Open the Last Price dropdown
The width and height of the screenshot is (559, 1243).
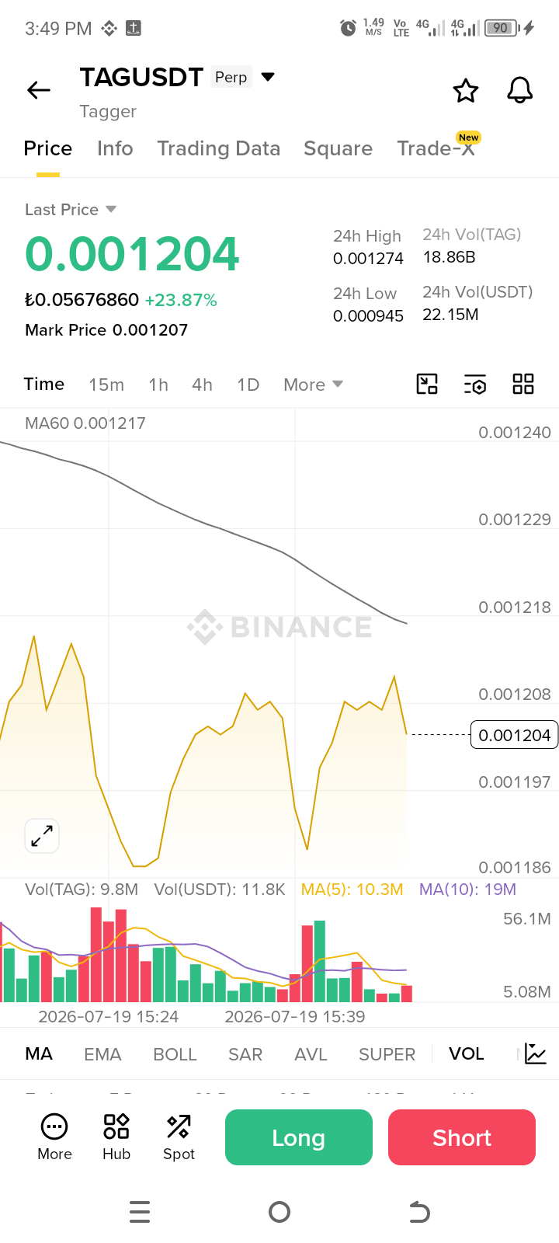pos(71,210)
